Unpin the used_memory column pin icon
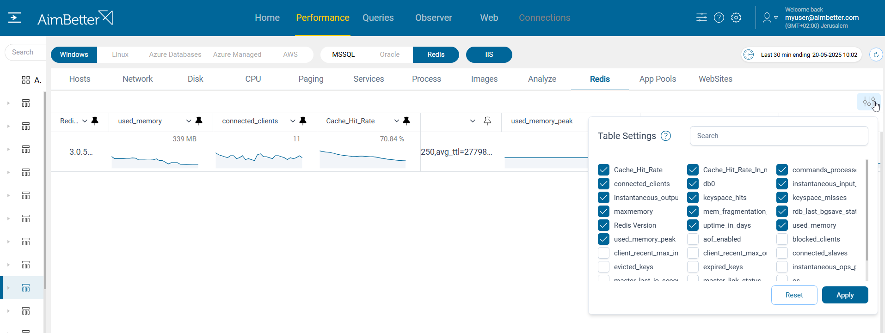 [199, 121]
